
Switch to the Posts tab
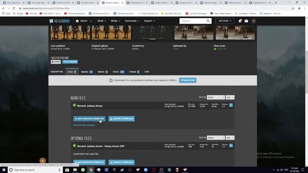(x=118, y=72)
